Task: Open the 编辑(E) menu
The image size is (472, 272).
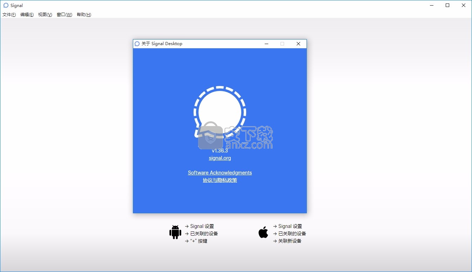Action: click(x=27, y=15)
